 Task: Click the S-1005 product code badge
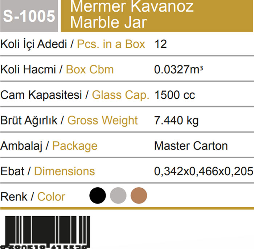coord(29,17)
